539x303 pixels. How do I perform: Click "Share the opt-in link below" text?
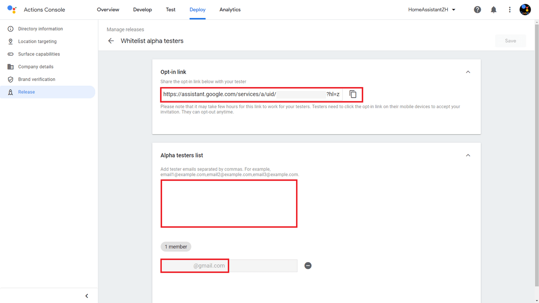[x=203, y=82]
